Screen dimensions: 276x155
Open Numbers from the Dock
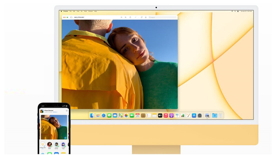(183, 115)
